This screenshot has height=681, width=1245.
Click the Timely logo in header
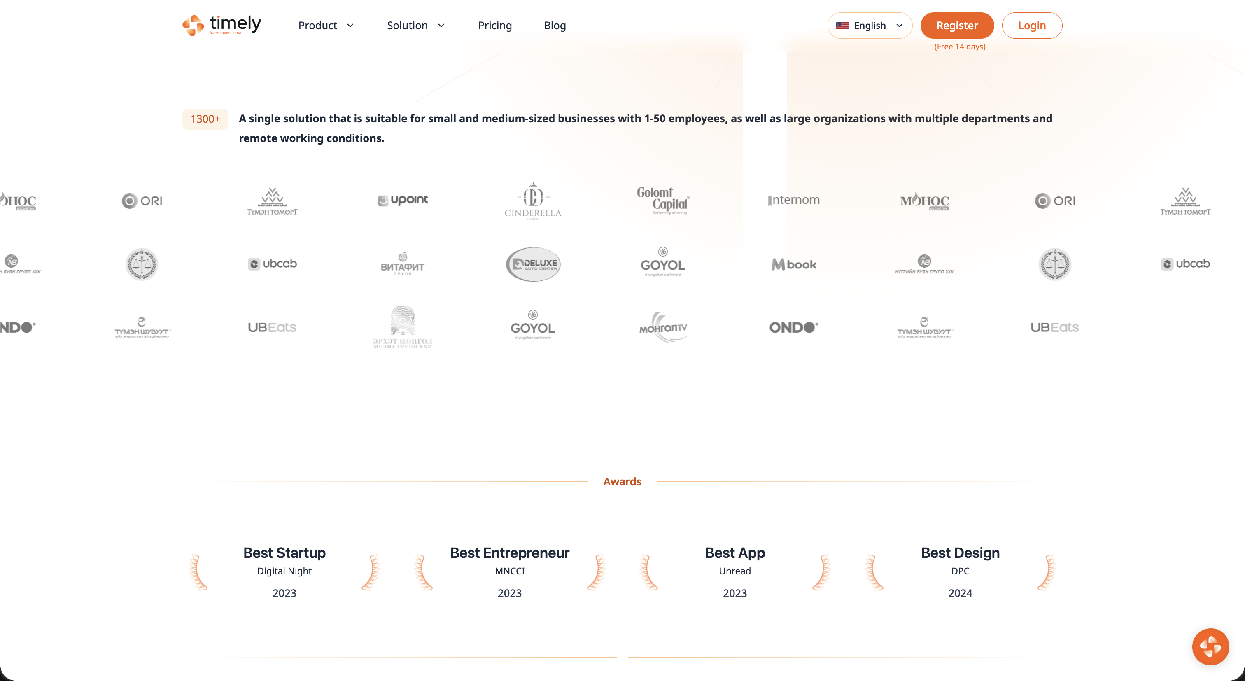[222, 25]
